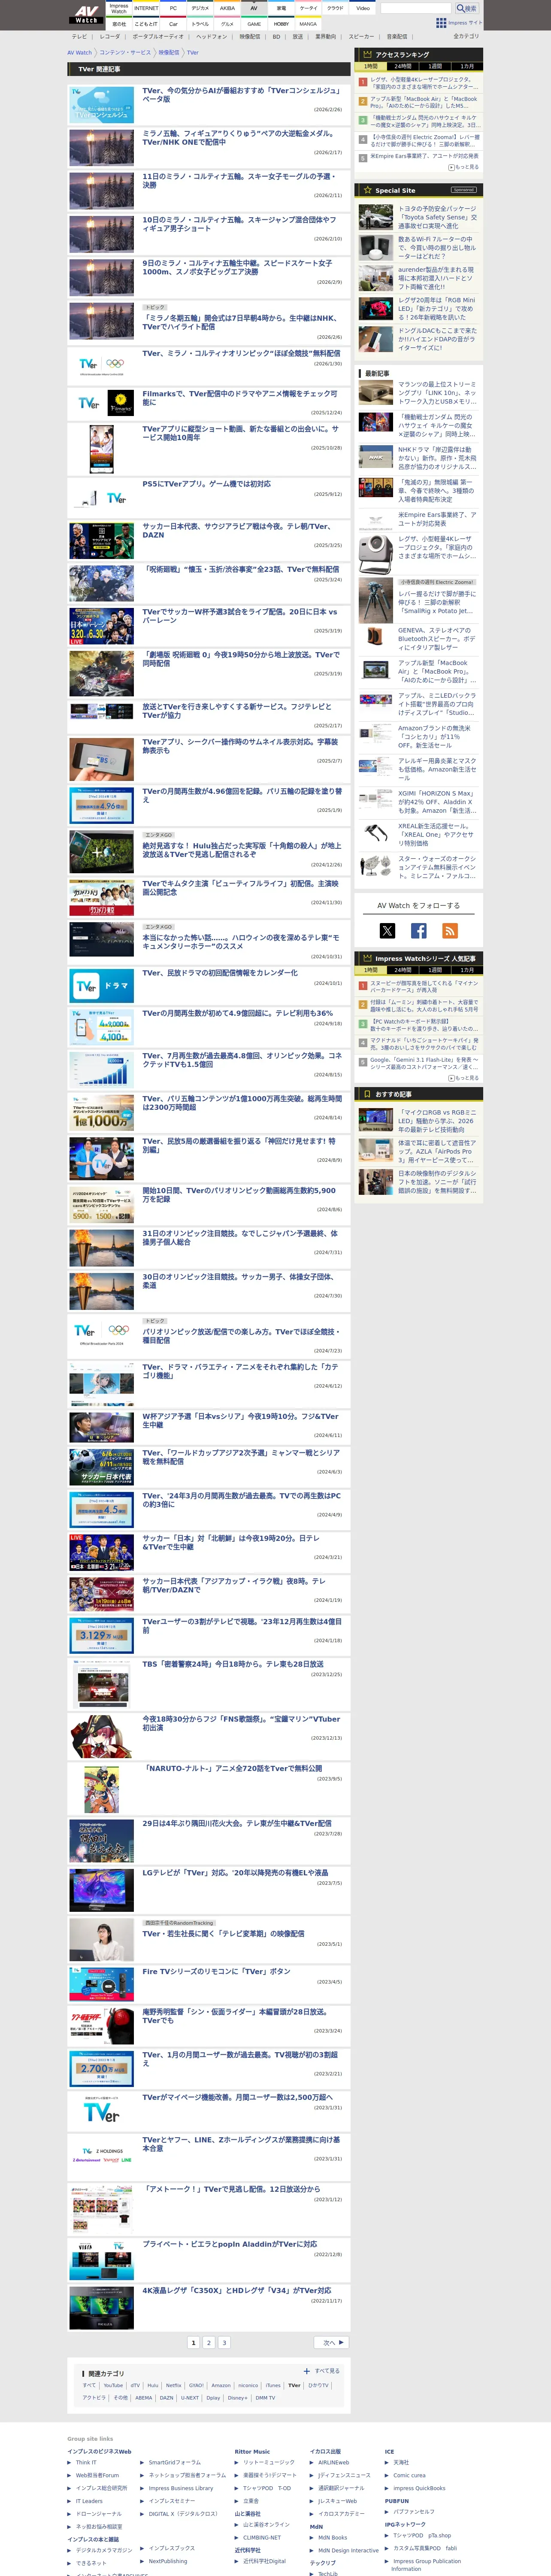Open the MdN Books footer link
Viewport: 551px width, 2576px height.
(x=333, y=2537)
